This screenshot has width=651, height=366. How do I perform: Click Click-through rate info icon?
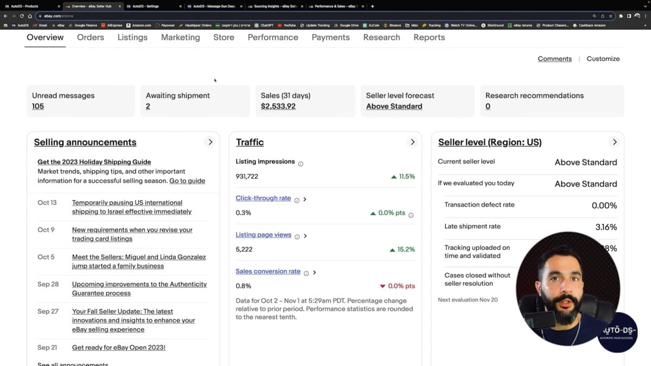297,200
